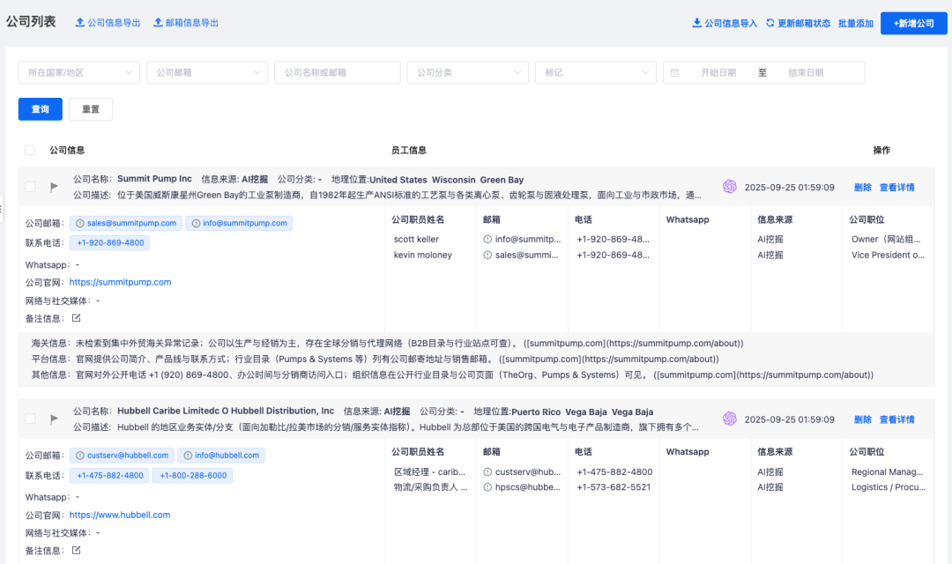Viewport: 952px width, 564px height.
Task: Click the upload icon beside 邮箱信息导出
Action: [158, 22]
